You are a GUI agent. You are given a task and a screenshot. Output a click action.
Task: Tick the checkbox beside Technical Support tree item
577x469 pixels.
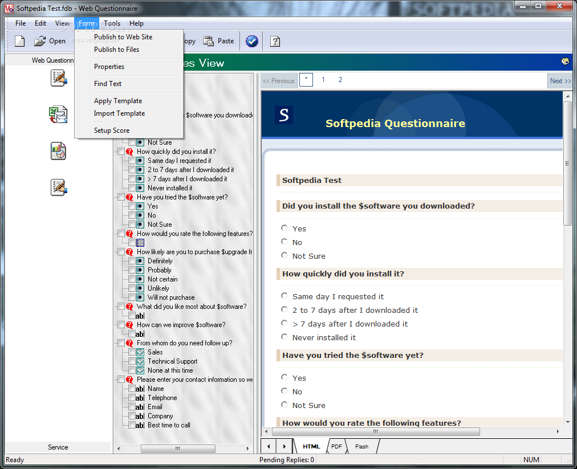[x=132, y=361]
